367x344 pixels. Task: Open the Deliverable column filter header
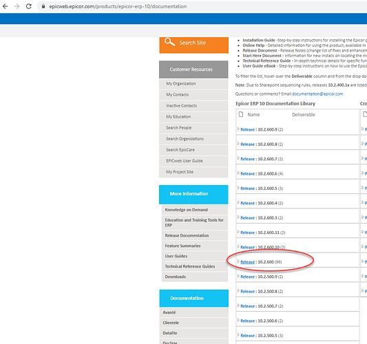(304, 115)
